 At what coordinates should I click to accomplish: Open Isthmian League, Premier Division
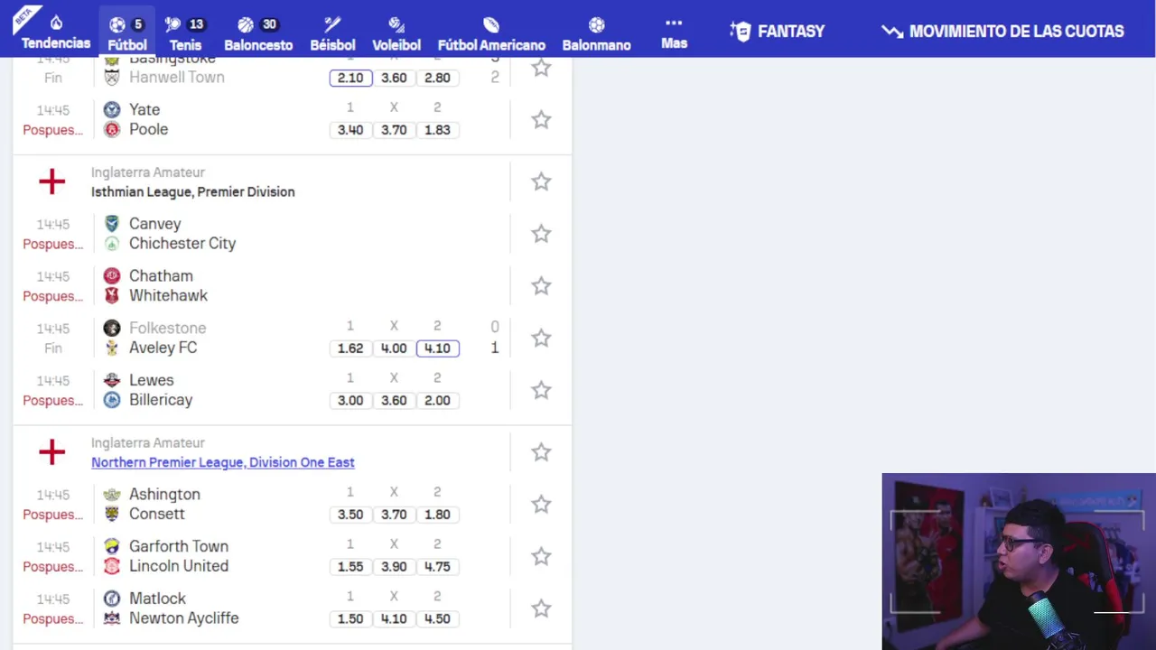click(x=192, y=191)
